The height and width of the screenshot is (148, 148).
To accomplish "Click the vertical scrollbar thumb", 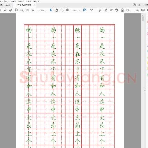I will coord(143,19).
